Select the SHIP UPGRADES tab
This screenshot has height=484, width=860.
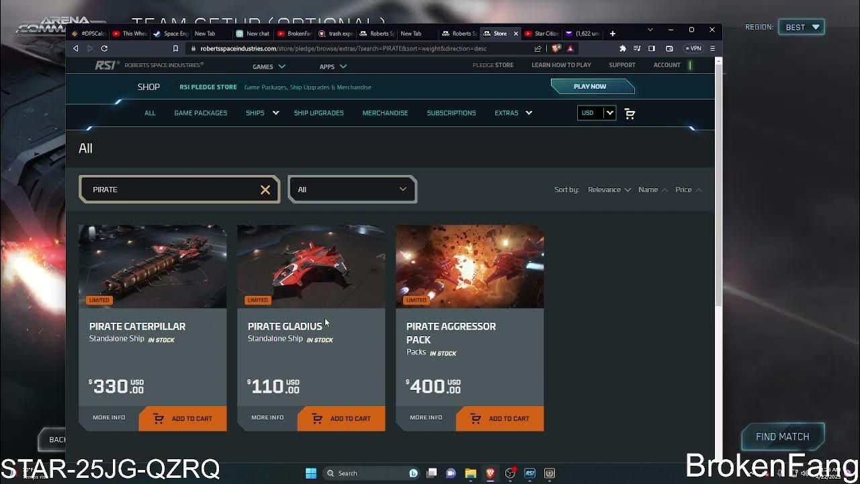(318, 113)
